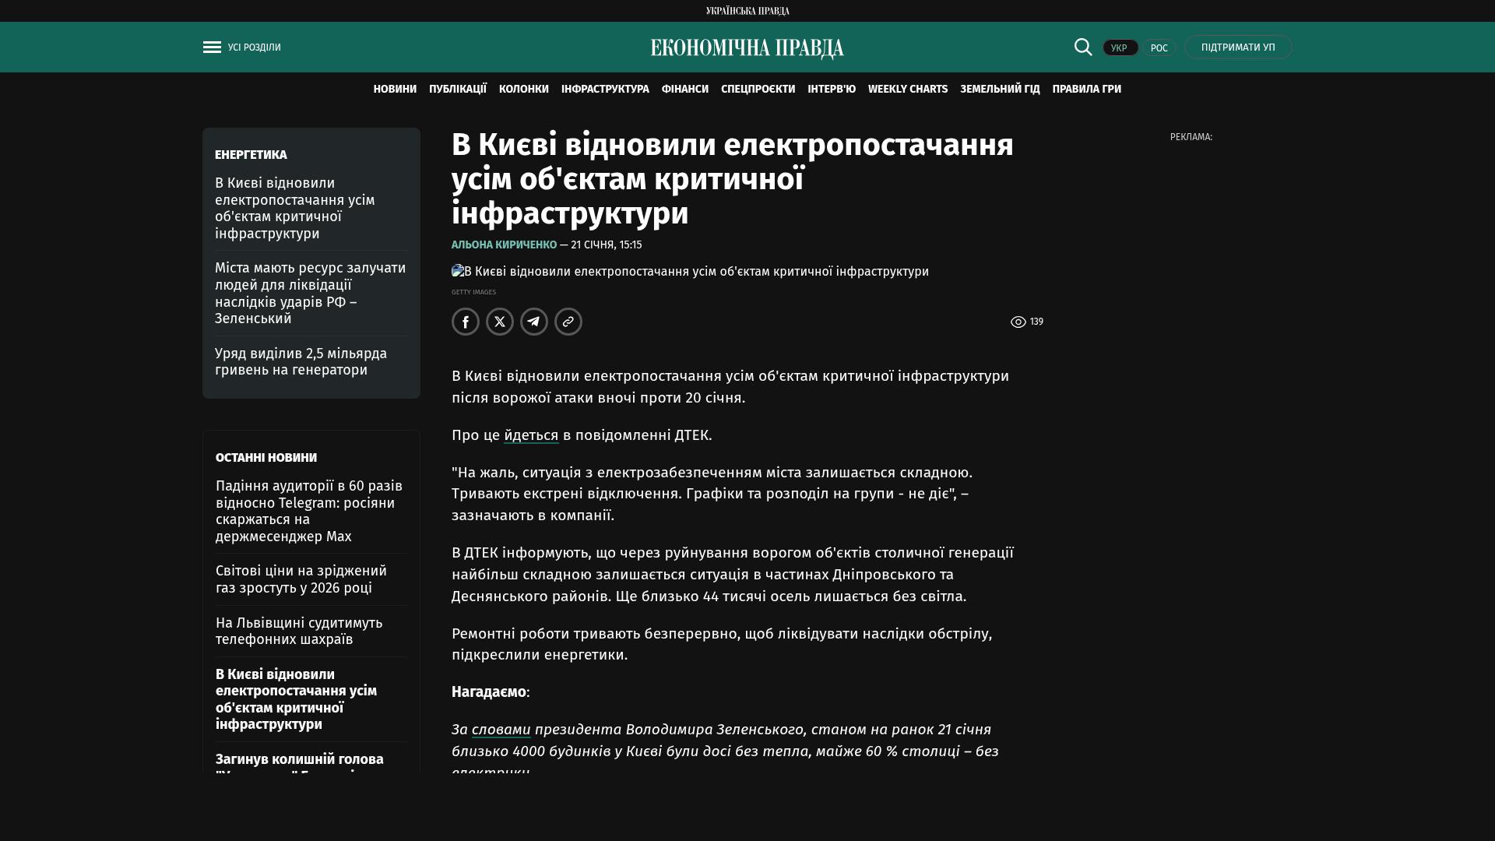Share the article on X (Twitter)
The image size is (1495, 841).
(500, 322)
